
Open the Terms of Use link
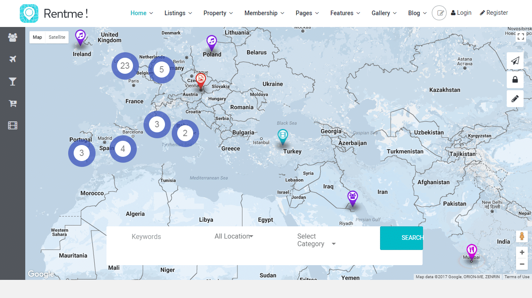pos(517,277)
